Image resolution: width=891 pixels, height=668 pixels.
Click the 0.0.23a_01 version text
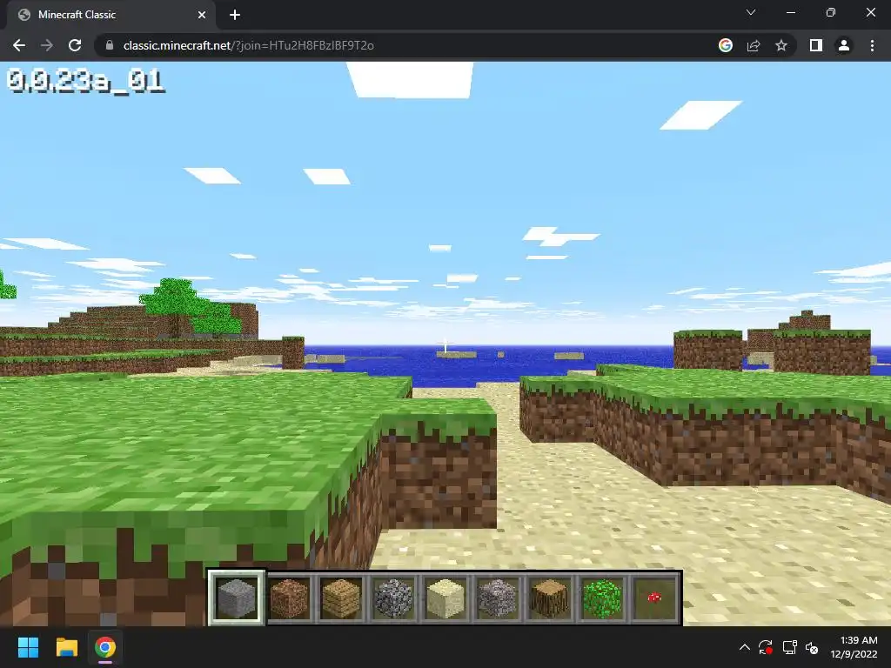pos(85,81)
